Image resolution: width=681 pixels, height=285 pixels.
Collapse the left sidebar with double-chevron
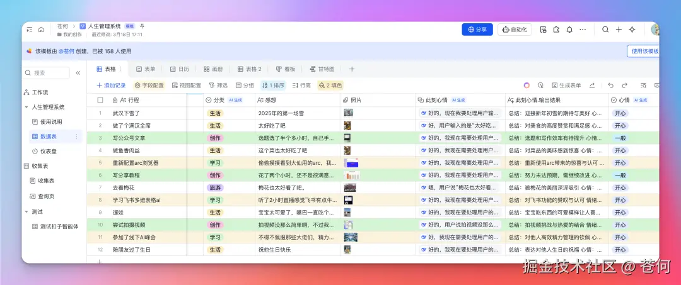coord(78,73)
